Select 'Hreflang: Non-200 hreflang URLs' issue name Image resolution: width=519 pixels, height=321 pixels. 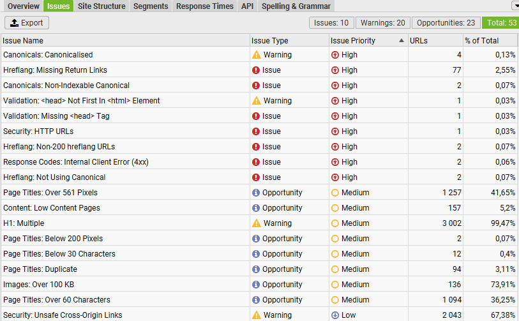pyautogui.click(x=59, y=147)
